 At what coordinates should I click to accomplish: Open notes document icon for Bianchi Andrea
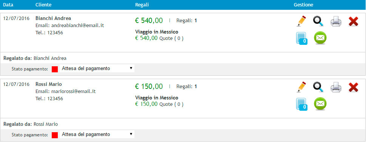[x=301, y=38]
